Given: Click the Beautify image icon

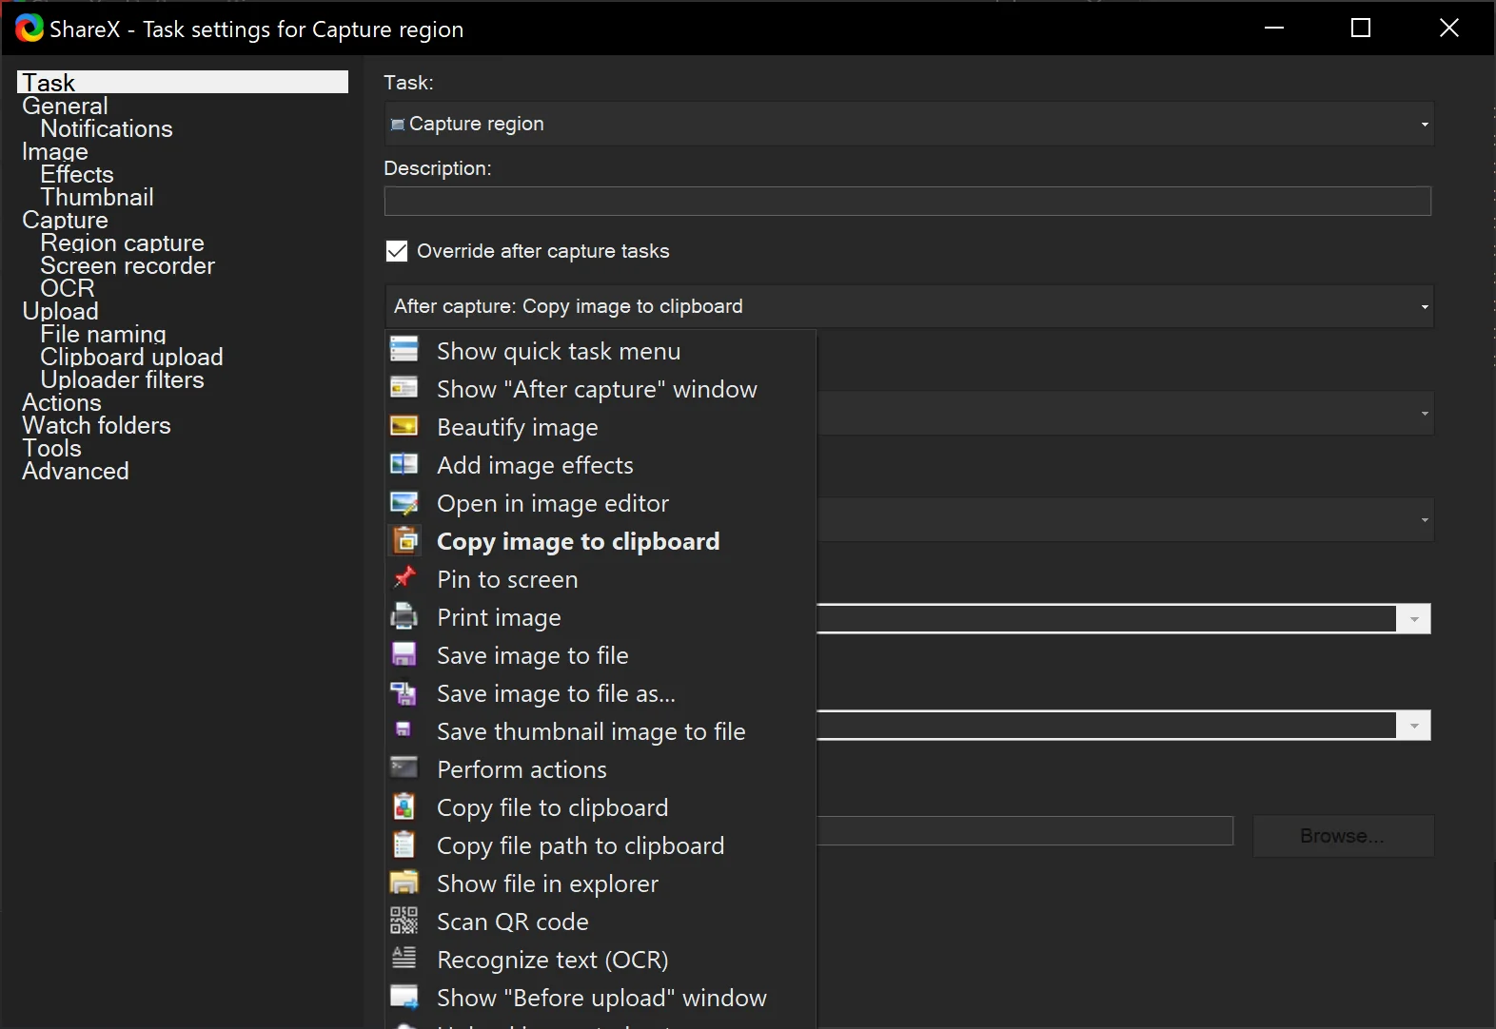Looking at the screenshot, I should (404, 426).
